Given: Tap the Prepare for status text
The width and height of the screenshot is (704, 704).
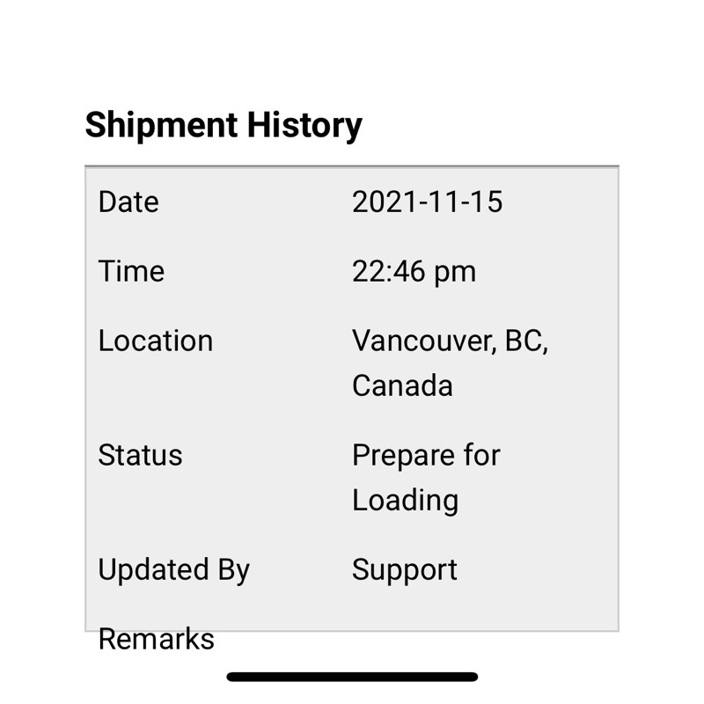Looking at the screenshot, I should pos(426,455).
